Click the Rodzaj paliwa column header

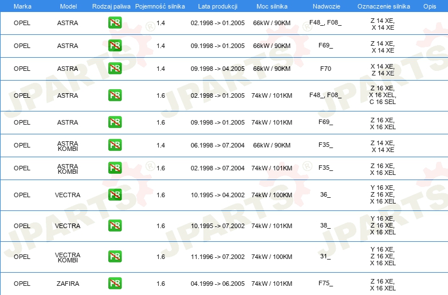(x=111, y=6)
